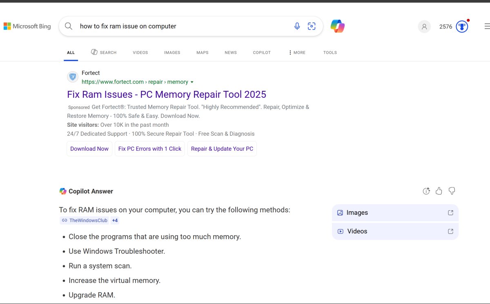Open the user account profile icon

click(424, 26)
